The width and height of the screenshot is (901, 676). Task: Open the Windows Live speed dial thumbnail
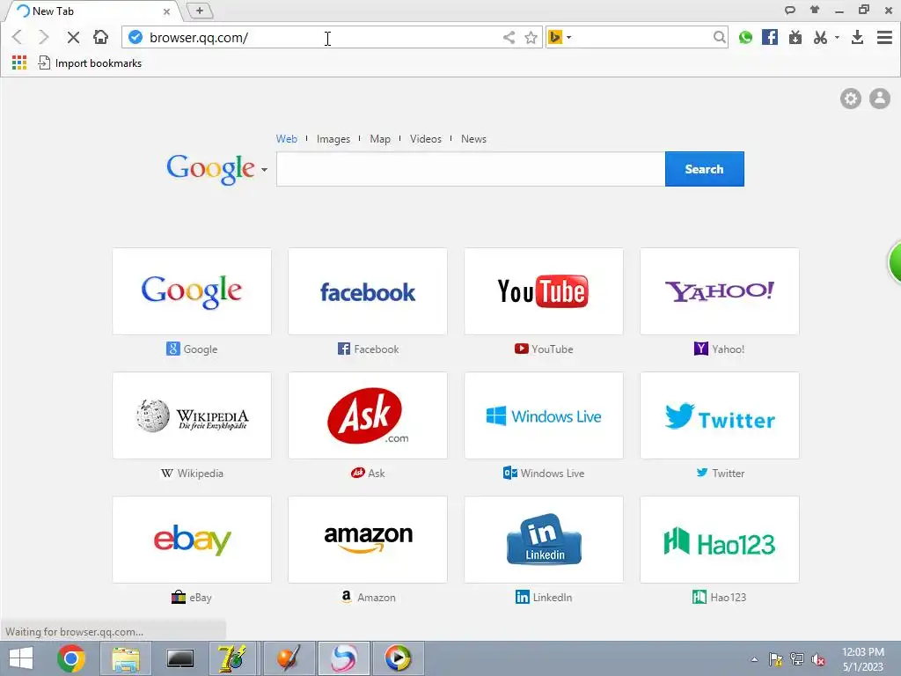point(544,415)
